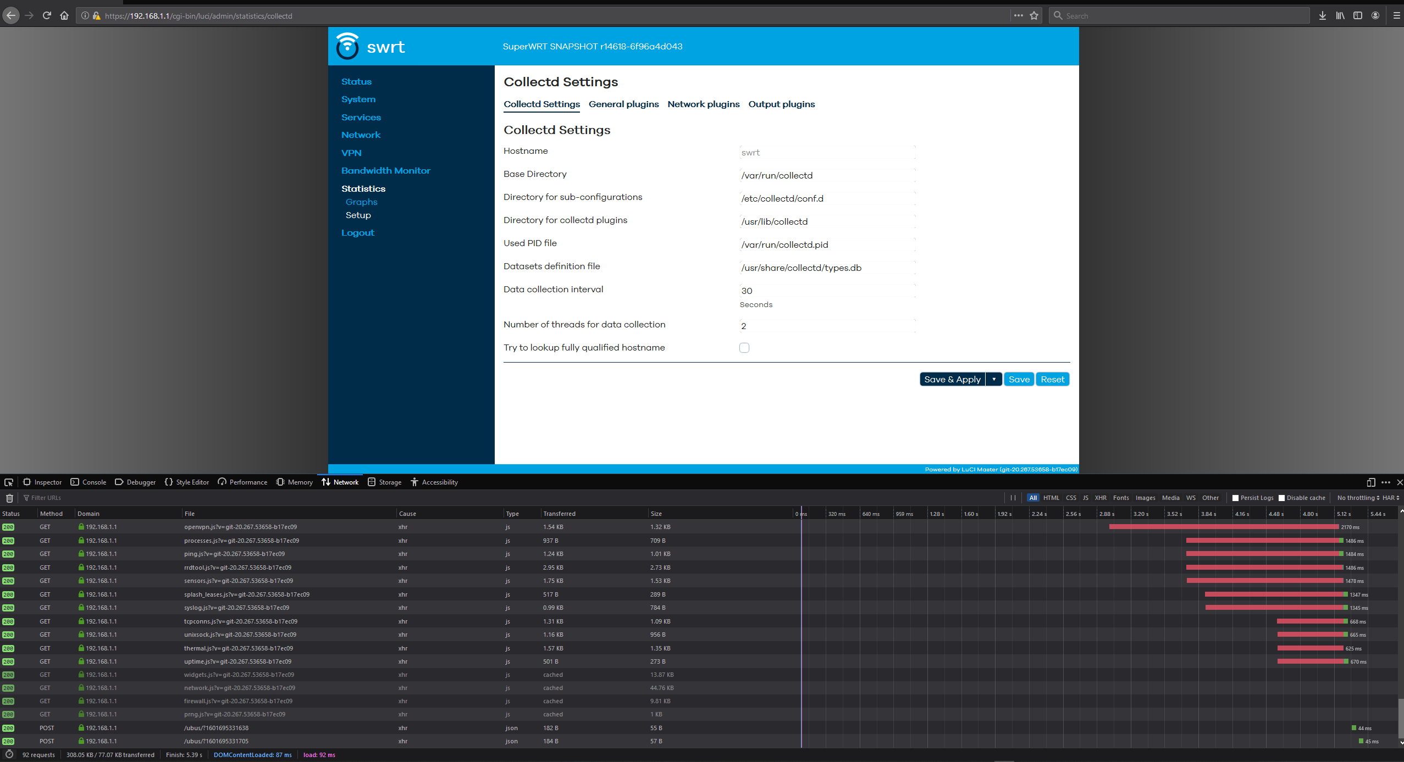Click the Base Directory input field
This screenshot has height=762, width=1404.
point(825,175)
